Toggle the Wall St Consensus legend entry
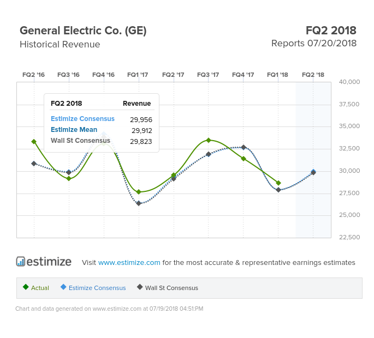This screenshot has height=338, width=374. click(168, 287)
